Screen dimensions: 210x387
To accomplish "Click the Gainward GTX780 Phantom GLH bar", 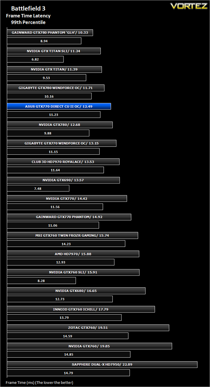I will coord(50,32).
